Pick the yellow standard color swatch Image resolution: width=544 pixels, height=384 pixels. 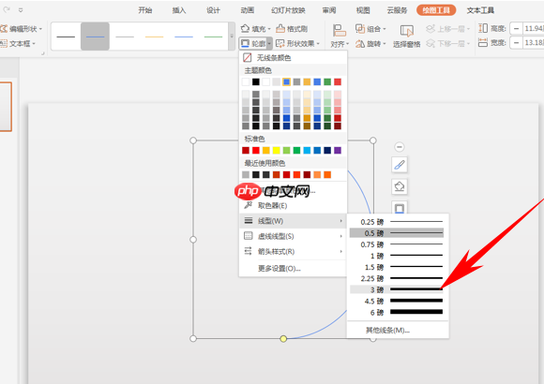(x=276, y=150)
